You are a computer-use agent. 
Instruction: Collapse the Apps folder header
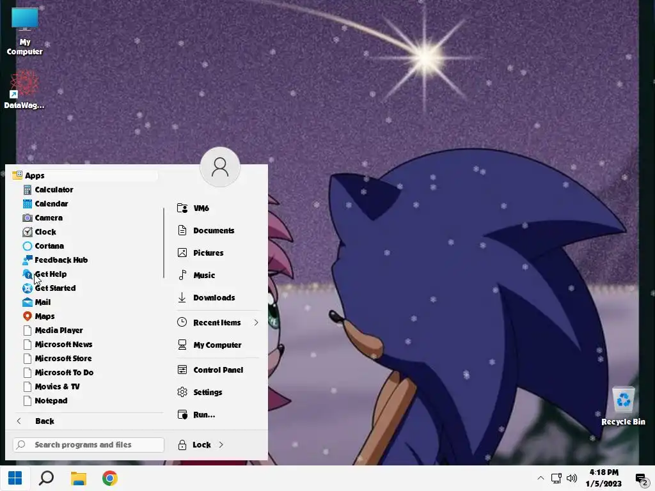pos(84,175)
